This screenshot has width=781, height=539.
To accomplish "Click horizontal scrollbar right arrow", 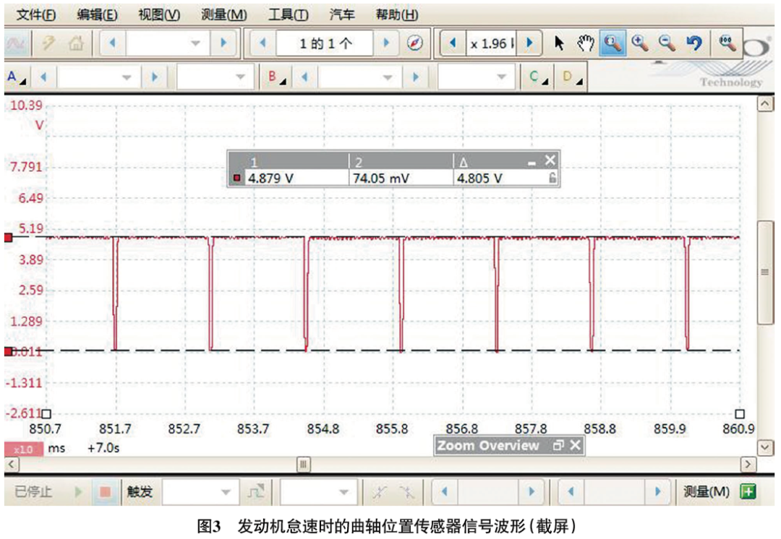I will coord(747,465).
